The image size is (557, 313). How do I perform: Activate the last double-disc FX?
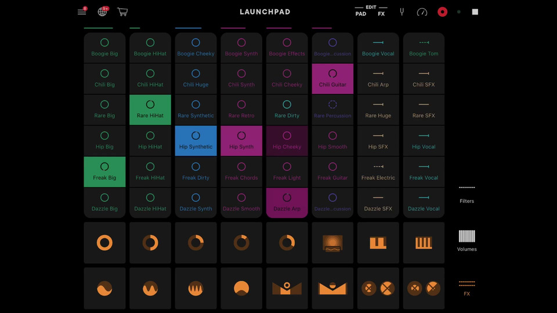[x=424, y=288]
